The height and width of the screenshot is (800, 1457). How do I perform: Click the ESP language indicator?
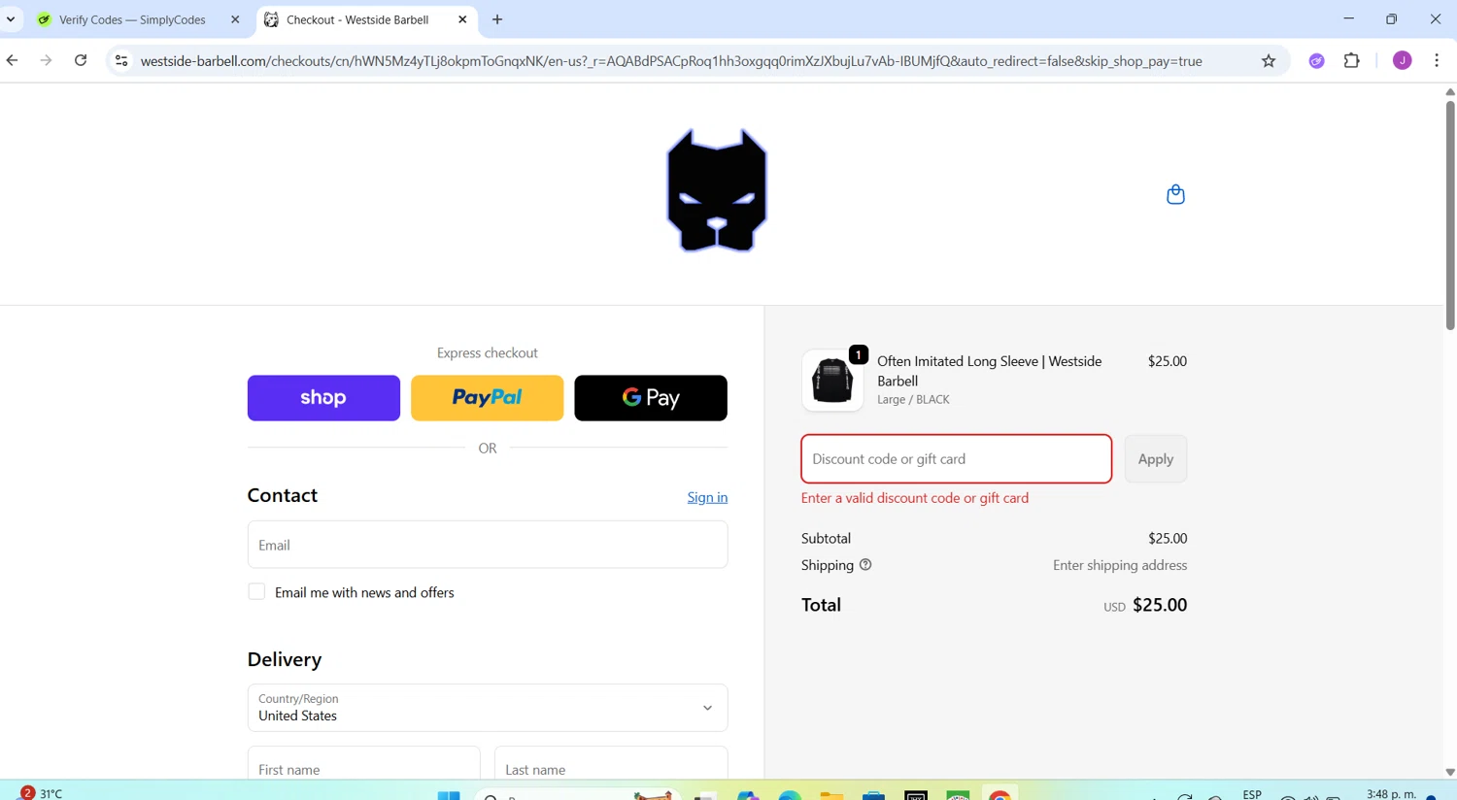tap(1252, 794)
